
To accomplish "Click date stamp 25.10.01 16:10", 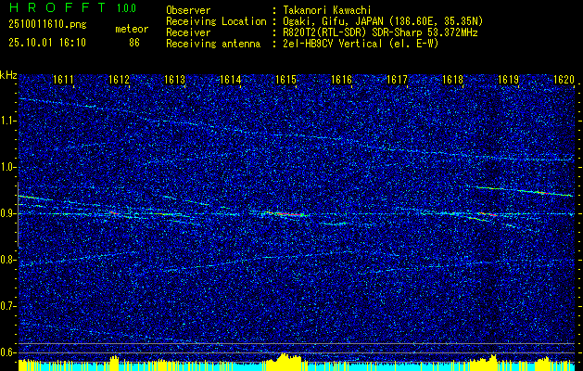I will point(47,43).
